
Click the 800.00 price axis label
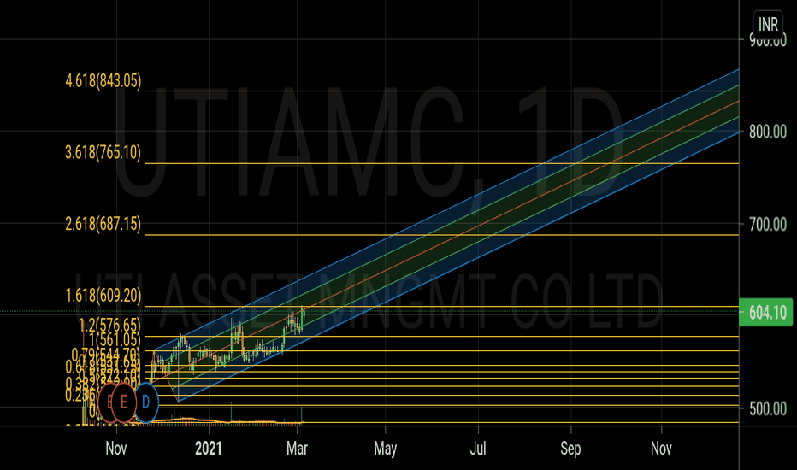click(x=768, y=132)
